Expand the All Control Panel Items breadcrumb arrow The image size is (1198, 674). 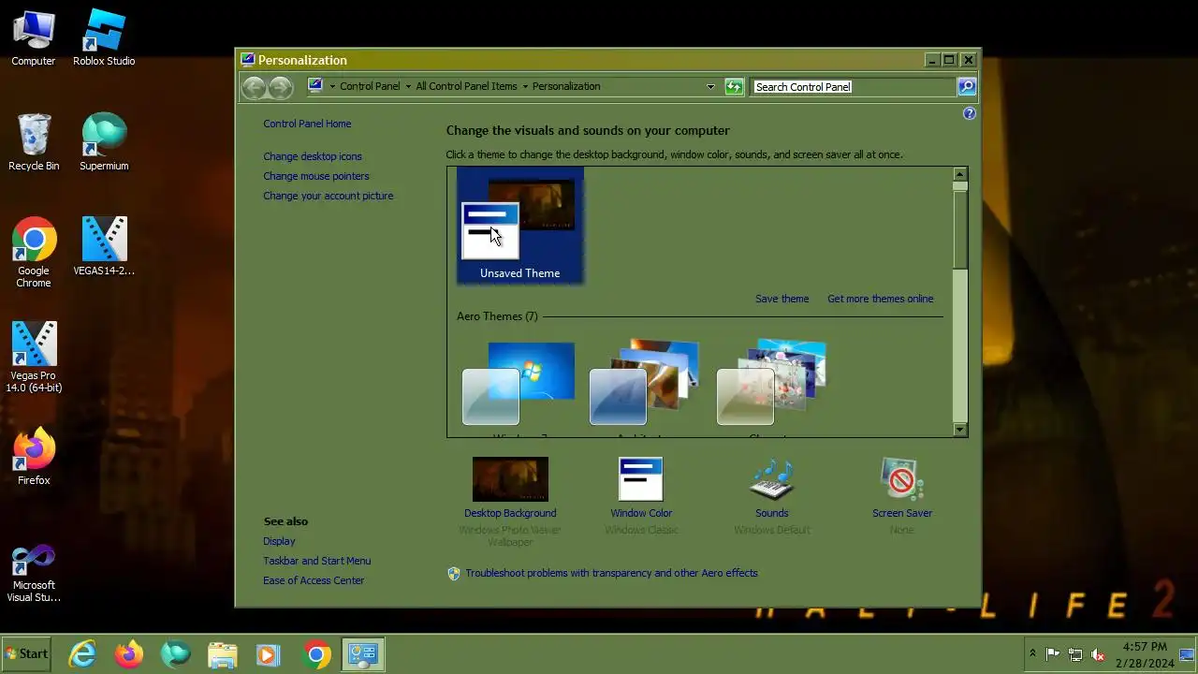525,87
